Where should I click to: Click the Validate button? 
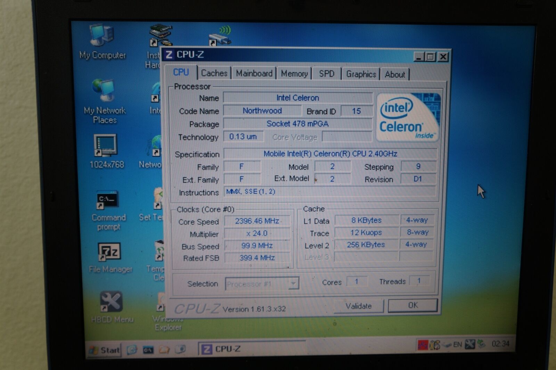point(359,306)
